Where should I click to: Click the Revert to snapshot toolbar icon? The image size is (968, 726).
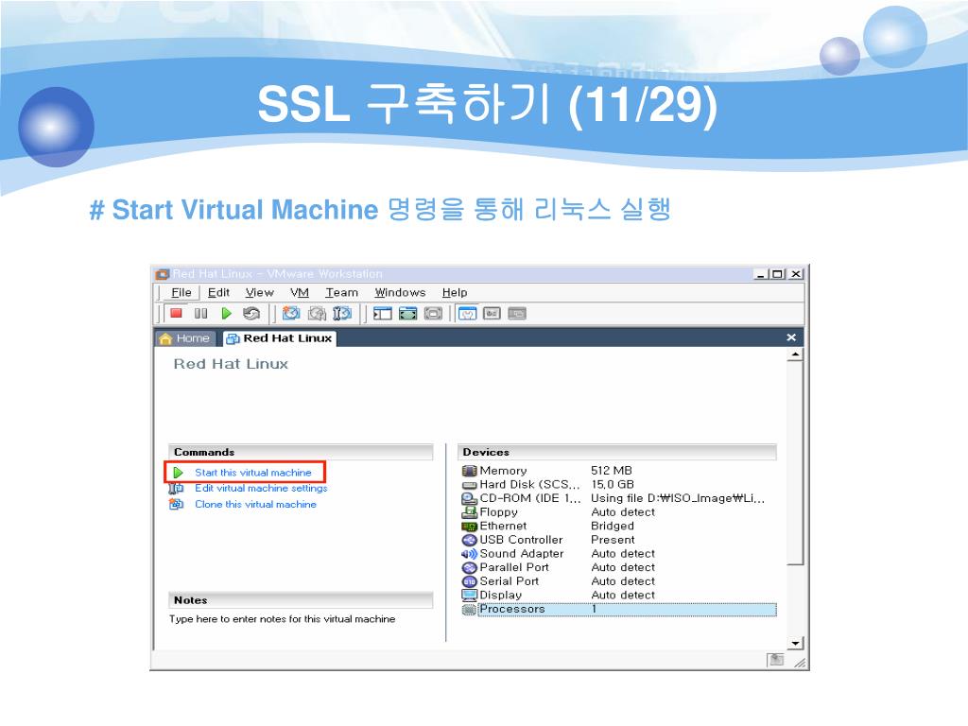(x=317, y=314)
